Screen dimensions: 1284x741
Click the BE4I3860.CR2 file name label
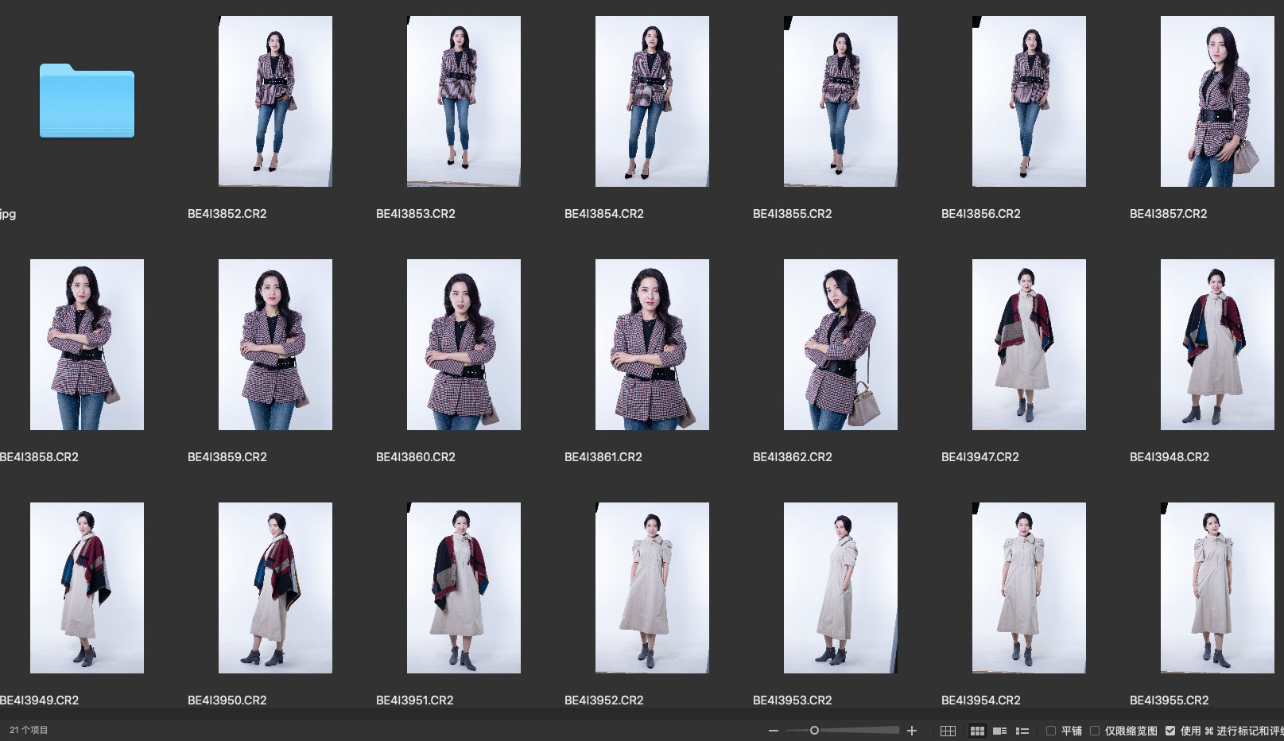point(416,457)
